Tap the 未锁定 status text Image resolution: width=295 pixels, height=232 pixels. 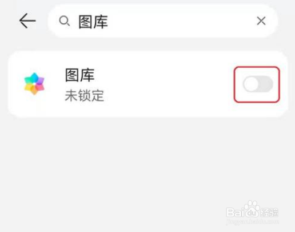point(85,95)
